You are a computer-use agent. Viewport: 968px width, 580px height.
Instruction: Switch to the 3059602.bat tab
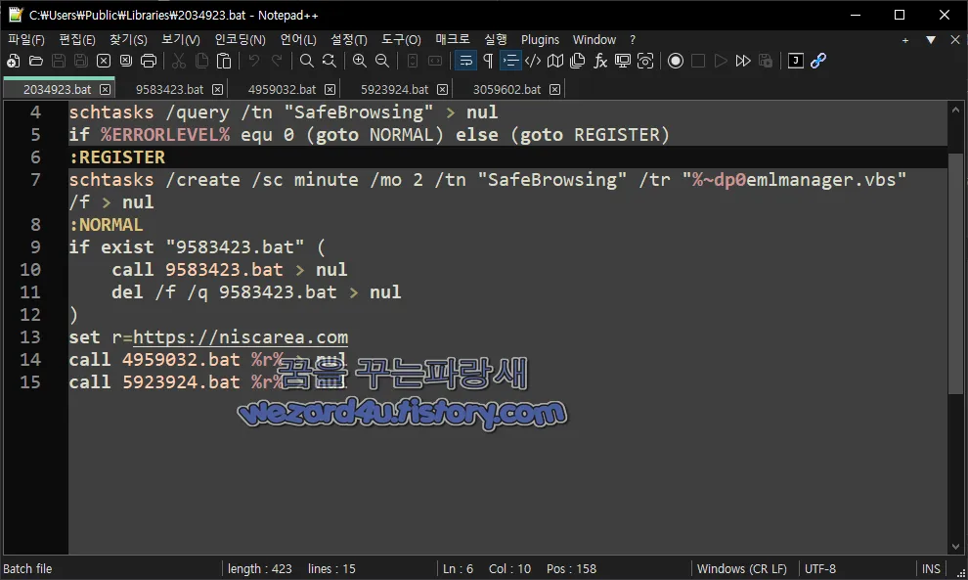pos(506,90)
